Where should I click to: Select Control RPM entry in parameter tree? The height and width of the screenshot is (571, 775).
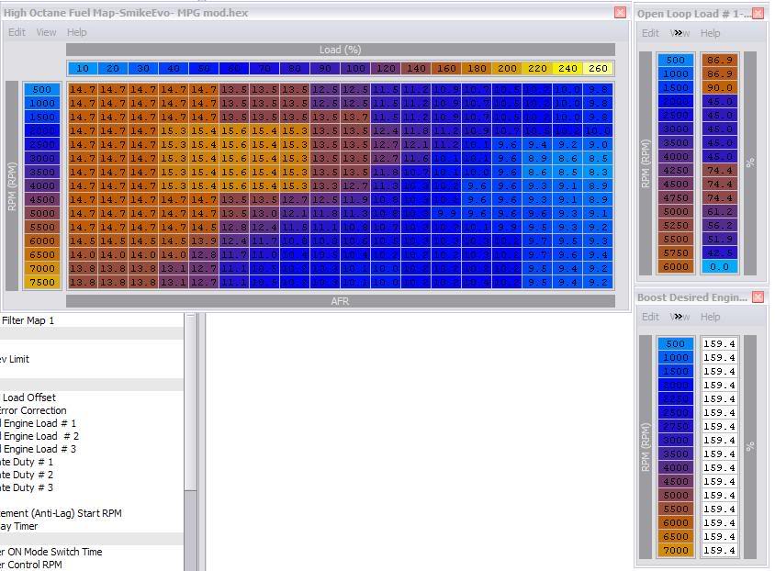(31, 564)
